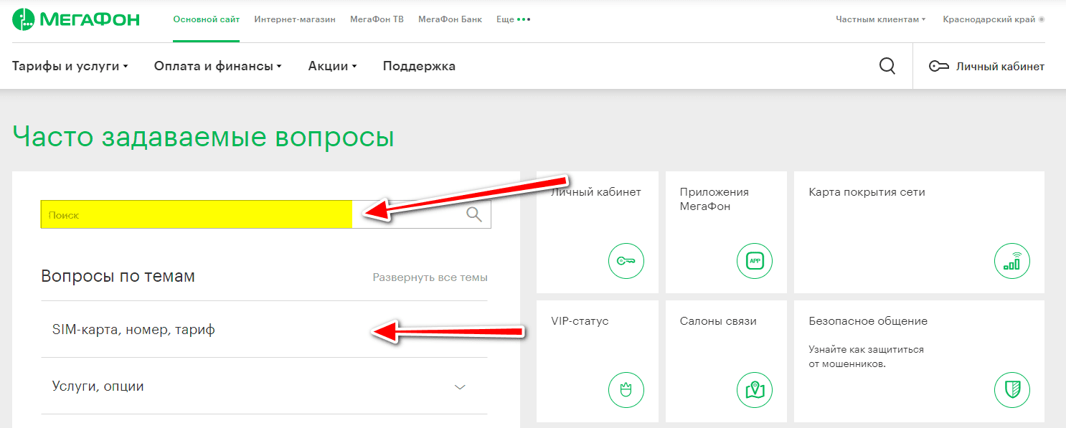Click the header search magnifier icon
The width and height of the screenshot is (1066, 428).
887,66
